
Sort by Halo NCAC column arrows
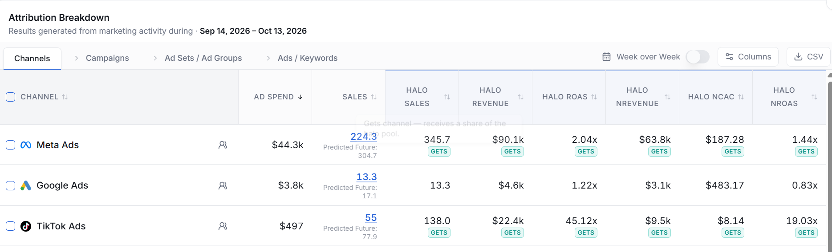tap(741, 97)
